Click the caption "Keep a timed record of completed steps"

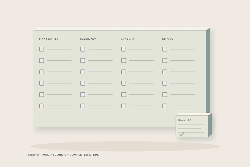click(64, 155)
